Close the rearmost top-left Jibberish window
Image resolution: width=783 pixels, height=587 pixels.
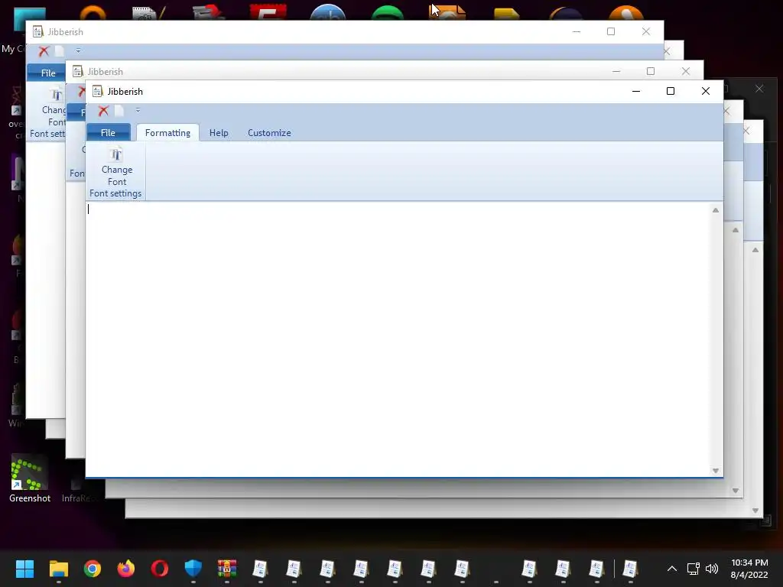click(x=646, y=31)
